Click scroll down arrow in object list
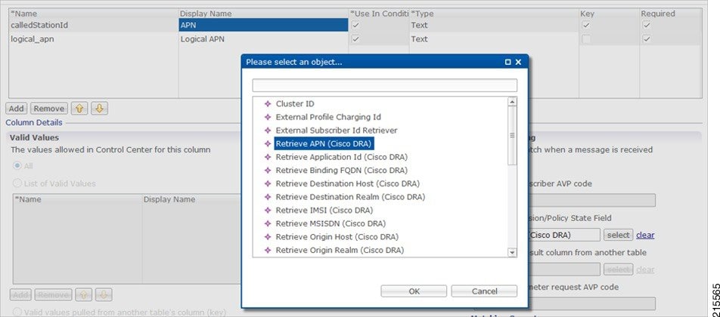 [513, 252]
